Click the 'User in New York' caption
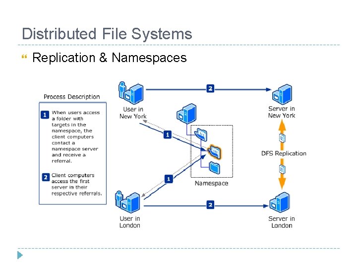This screenshot has height=268, width=357. (x=133, y=113)
